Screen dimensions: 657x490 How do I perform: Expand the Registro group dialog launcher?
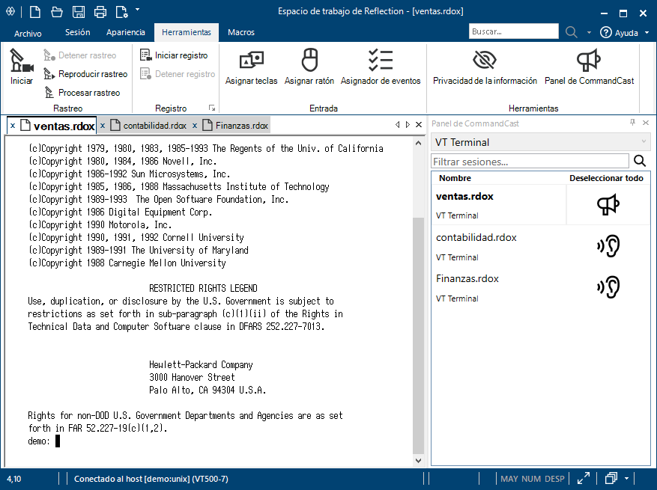pos(212,108)
